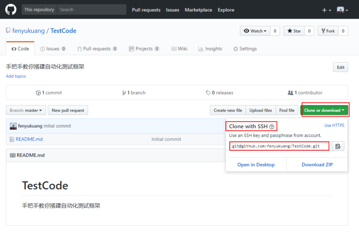
Task: Switch to the Issues tab
Action: pyautogui.click(x=53, y=49)
